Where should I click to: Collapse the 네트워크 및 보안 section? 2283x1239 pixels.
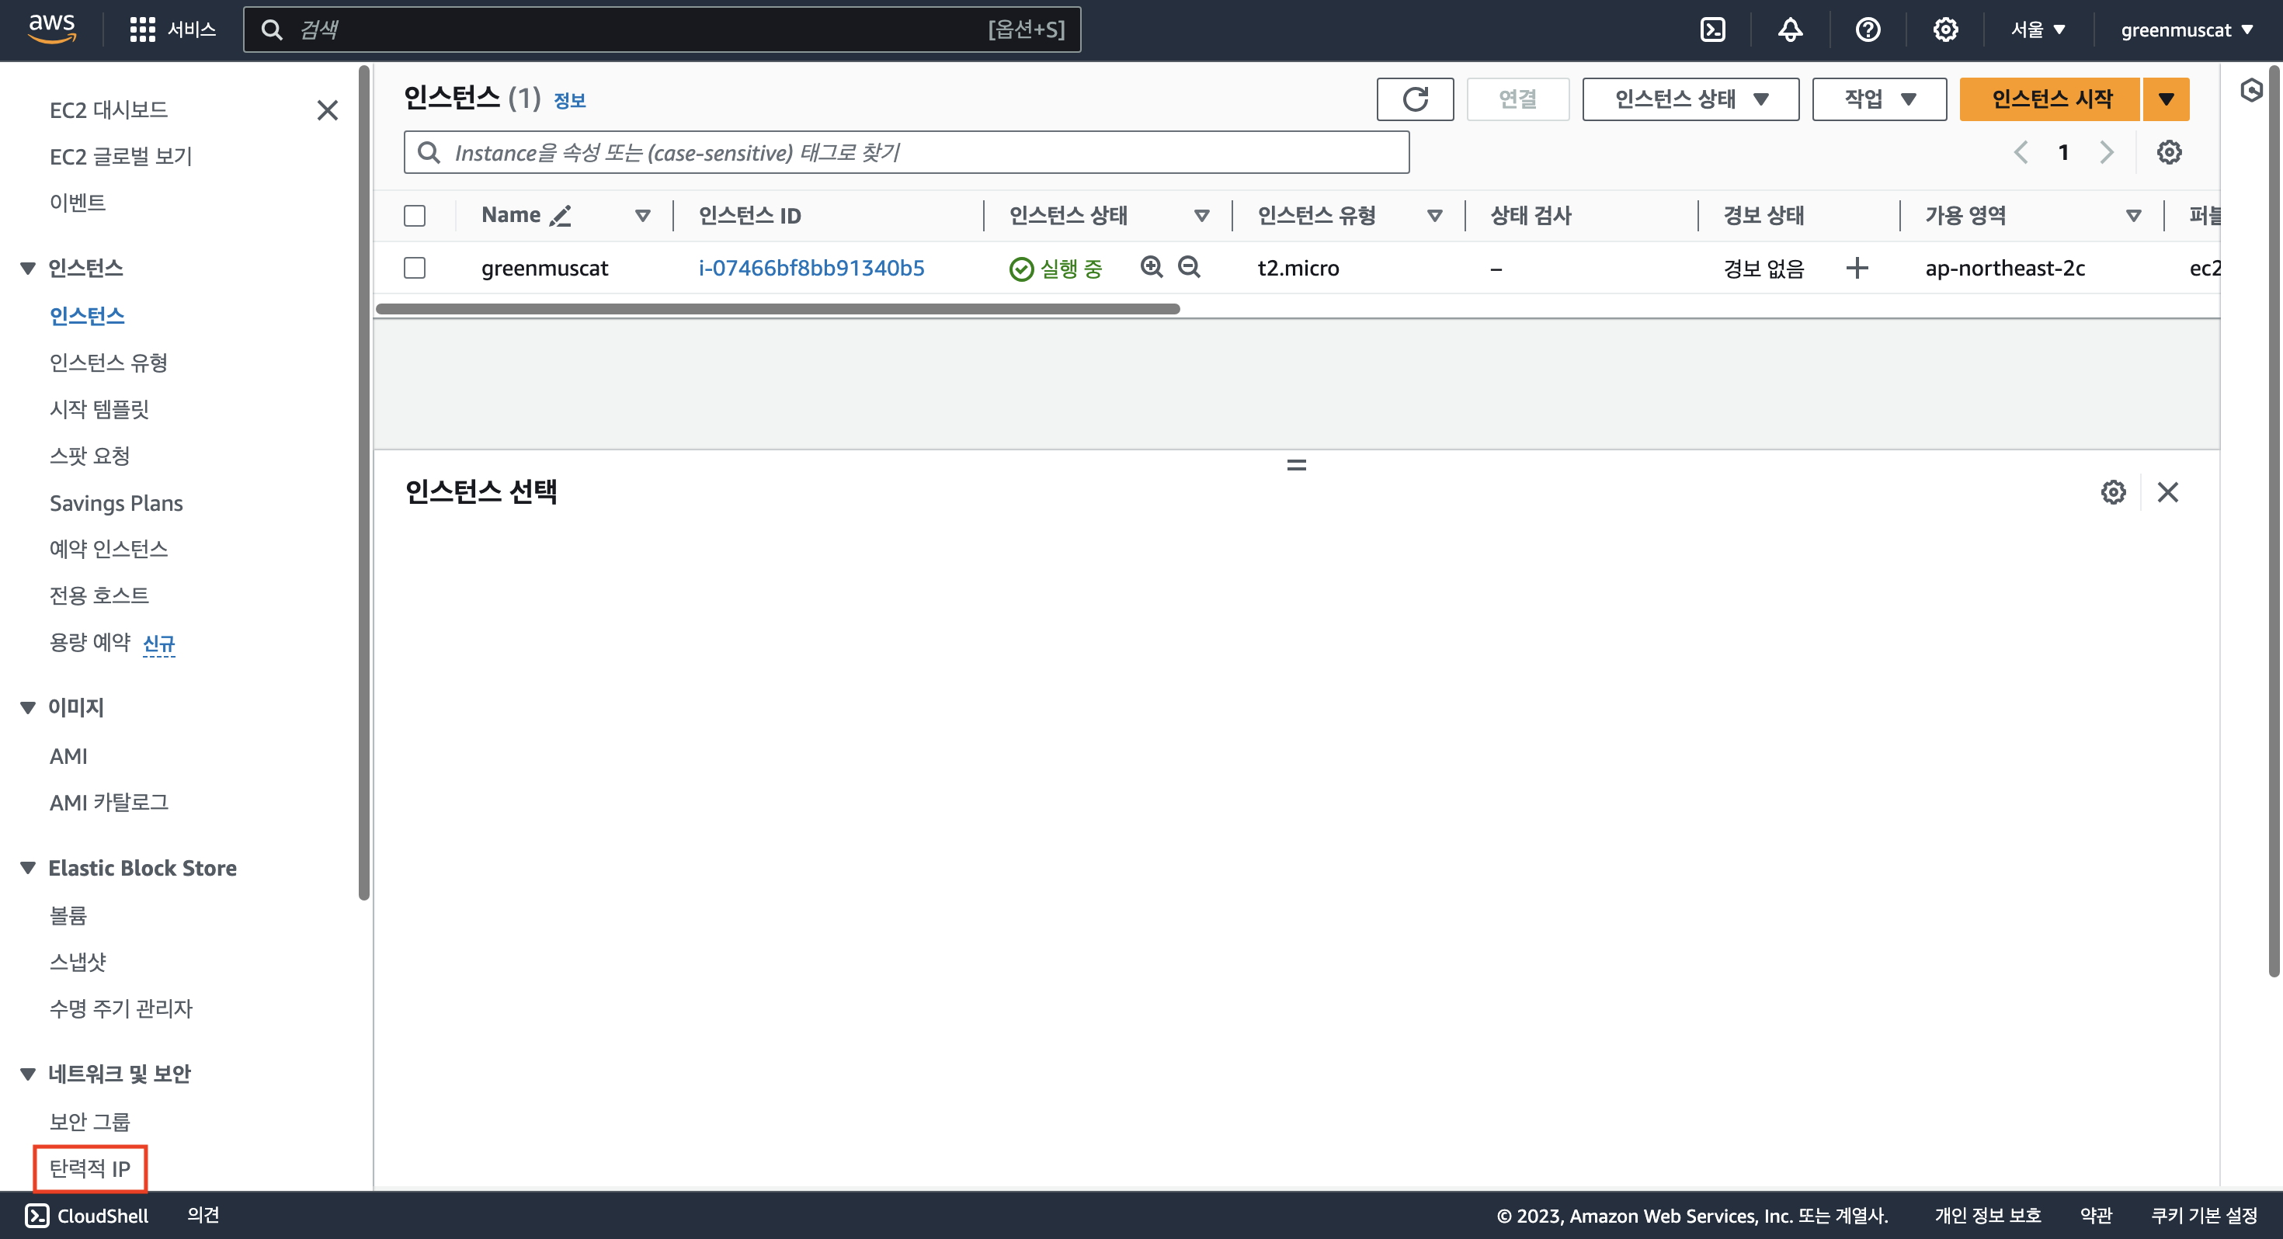(27, 1074)
